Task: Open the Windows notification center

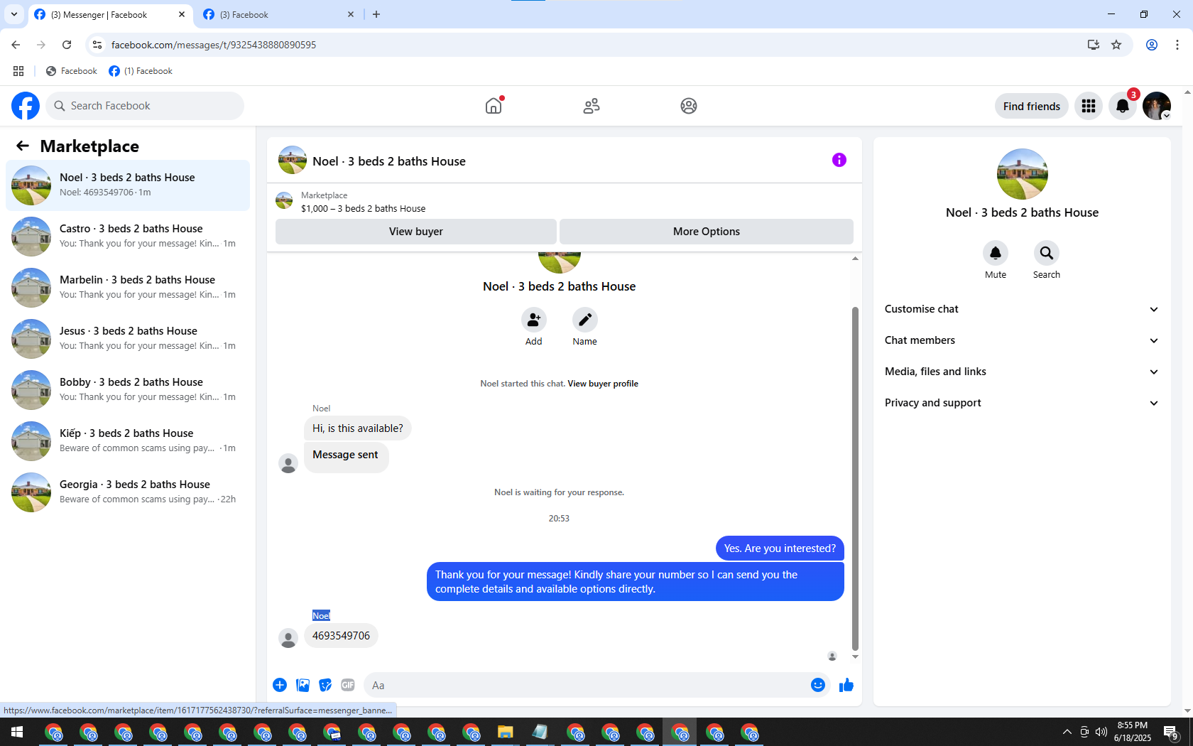Action: point(1171,732)
